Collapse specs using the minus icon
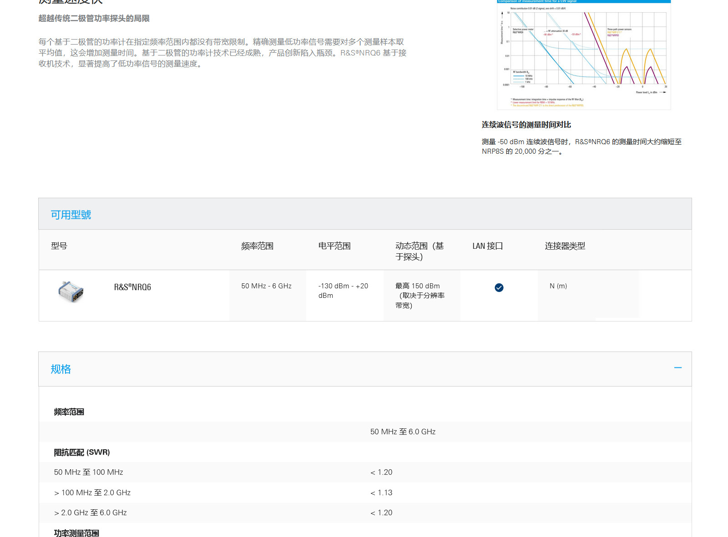This screenshot has height=537, width=728. coord(677,367)
